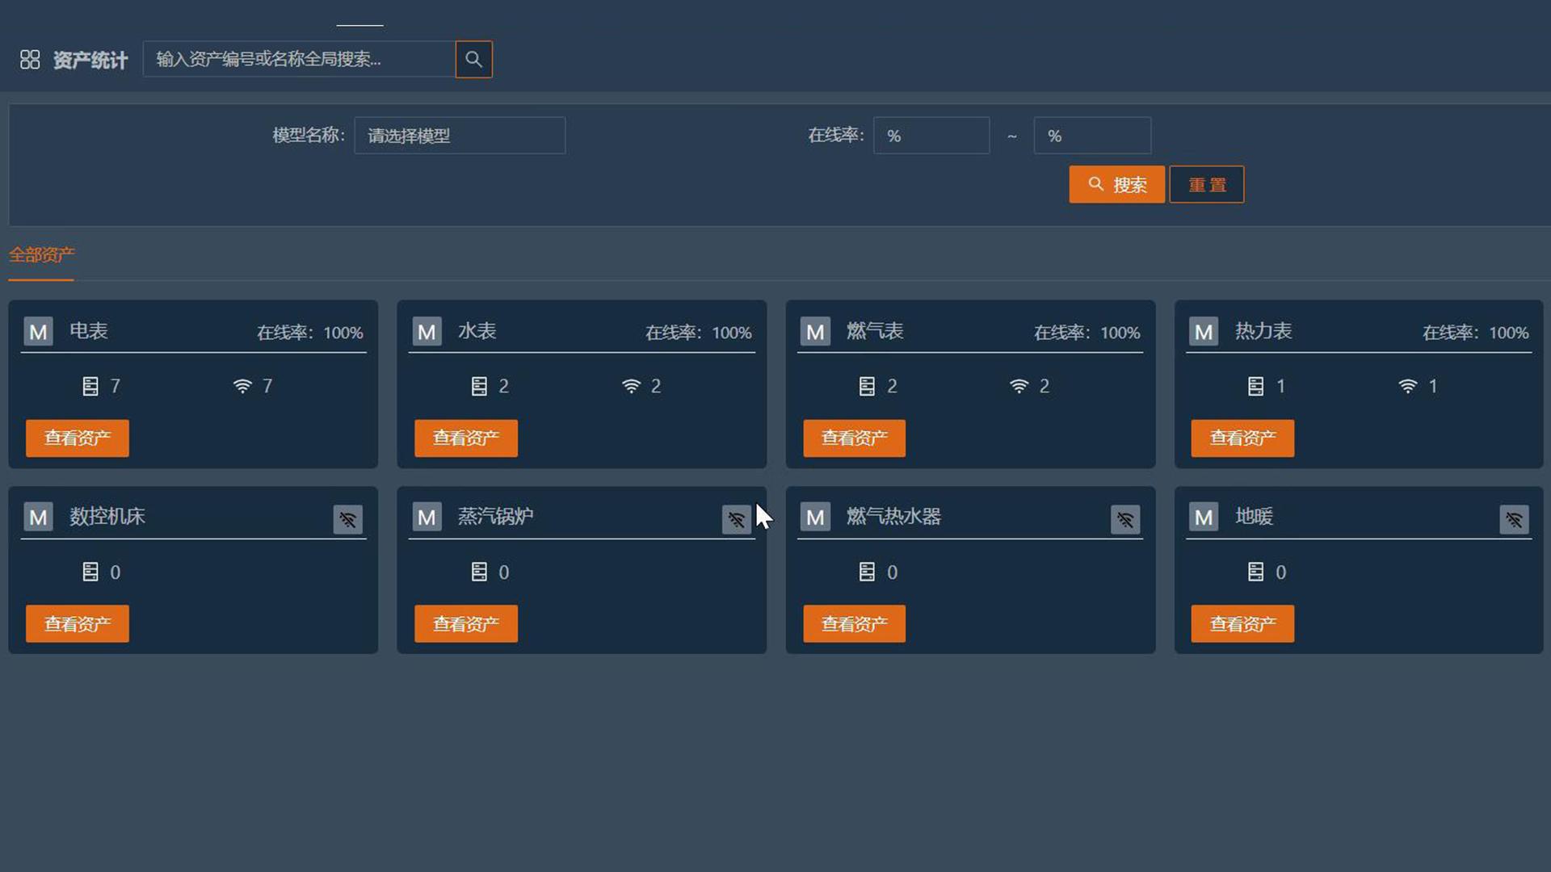Click the asset count icon on 地暖 card

(1255, 572)
